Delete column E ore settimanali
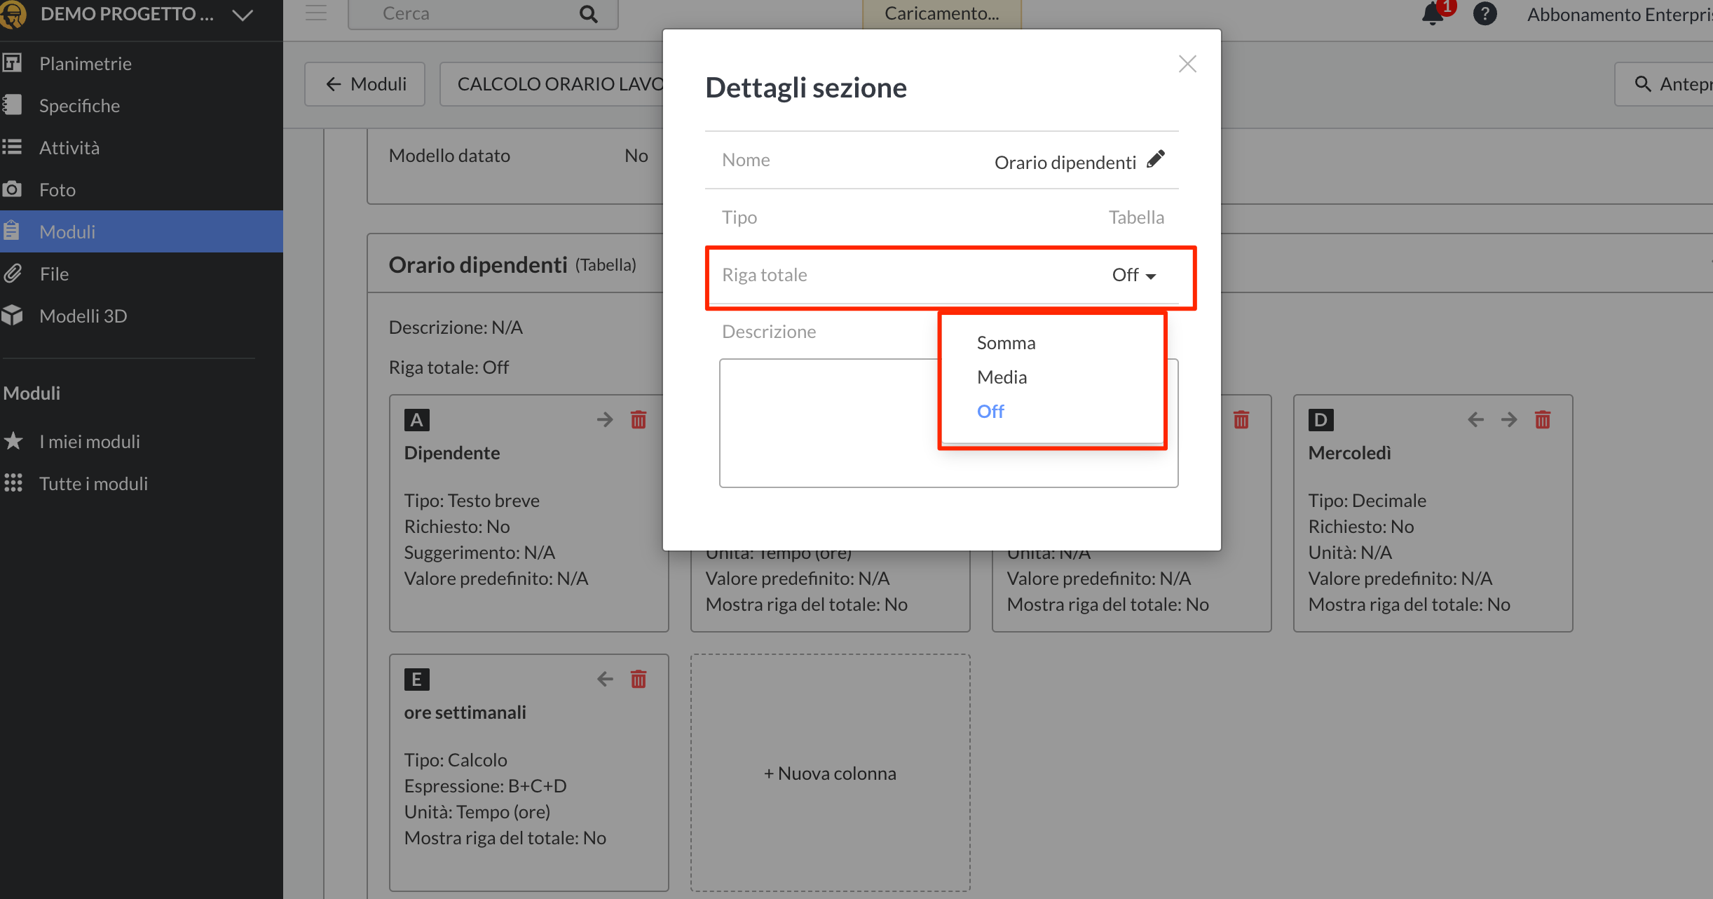This screenshot has width=1713, height=899. (x=638, y=680)
